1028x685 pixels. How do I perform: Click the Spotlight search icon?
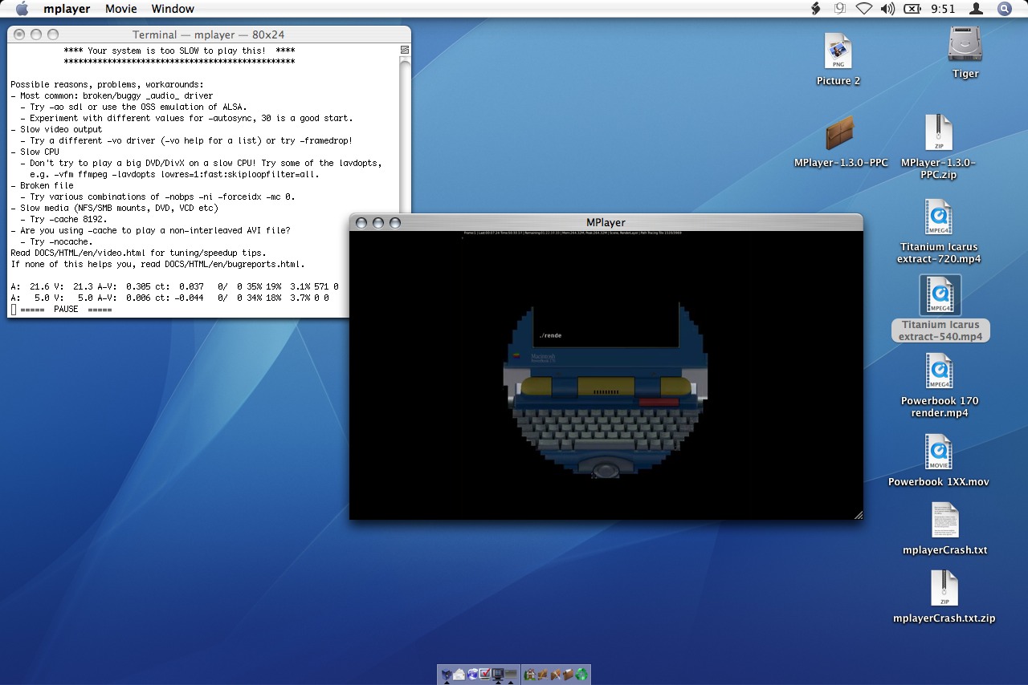coord(1004,9)
